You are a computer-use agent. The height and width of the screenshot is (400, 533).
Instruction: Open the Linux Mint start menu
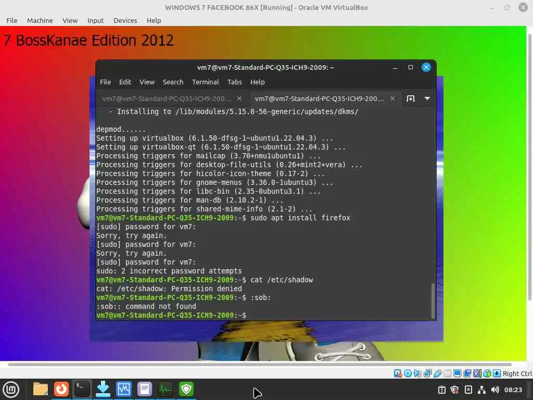(x=11, y=390)
